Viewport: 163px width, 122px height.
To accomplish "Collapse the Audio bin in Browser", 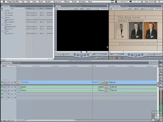I will click(2, 11).
